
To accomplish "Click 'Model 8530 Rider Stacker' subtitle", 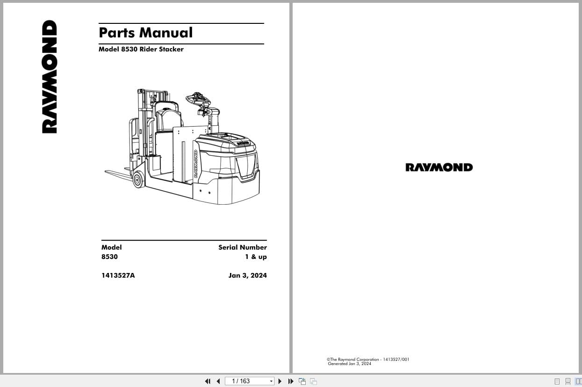I will (141, 49).
